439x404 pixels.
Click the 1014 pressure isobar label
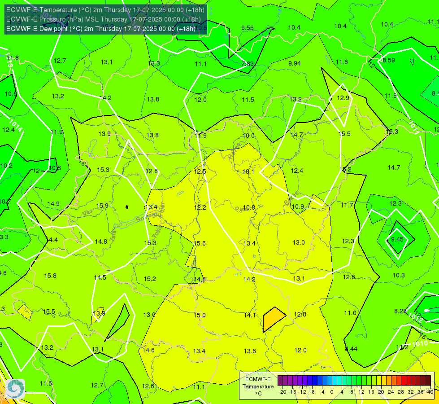pos(15,126)
